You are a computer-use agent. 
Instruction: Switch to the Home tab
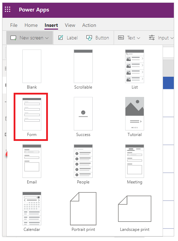coord(31,25)
